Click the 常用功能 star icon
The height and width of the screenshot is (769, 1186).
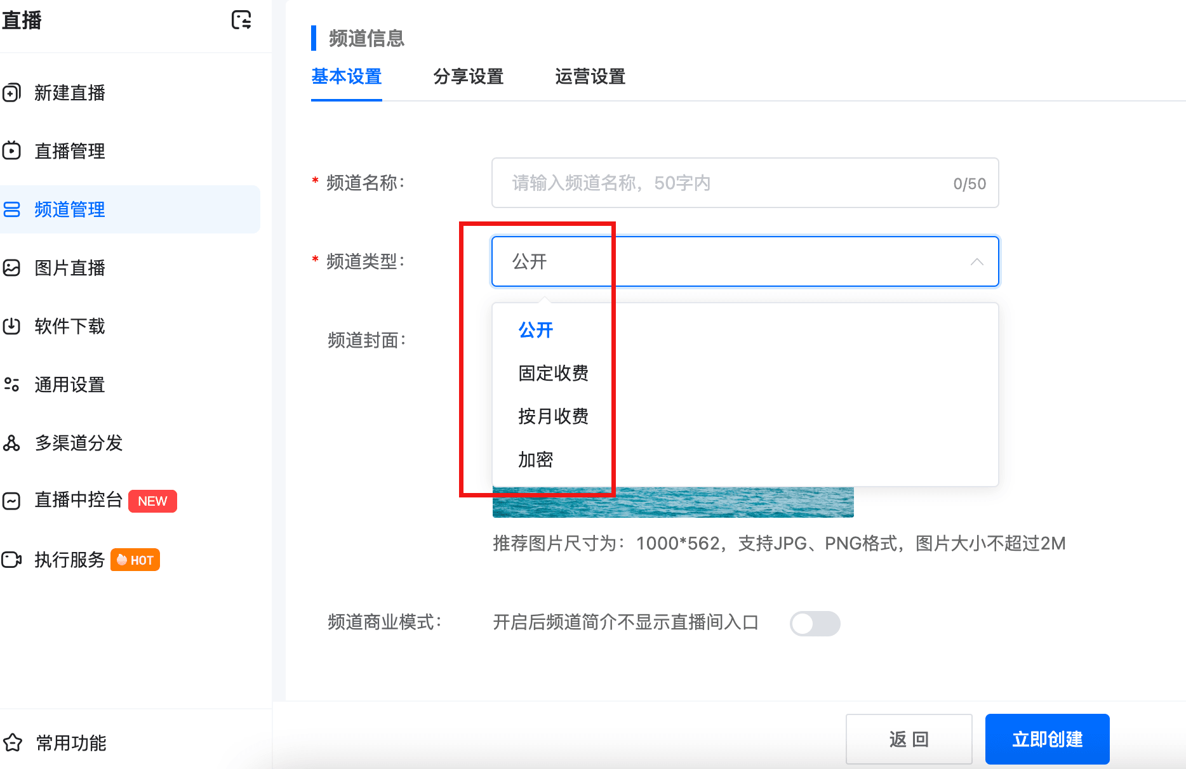pyautogui.click(x=12, y=742)
